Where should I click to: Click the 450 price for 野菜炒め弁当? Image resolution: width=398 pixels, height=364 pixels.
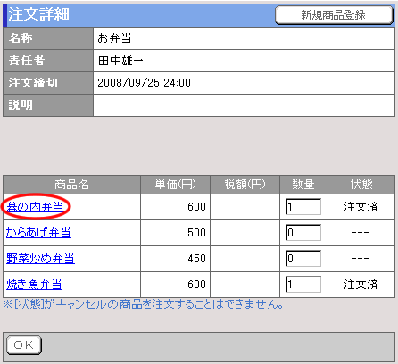[x=196, y=259]
